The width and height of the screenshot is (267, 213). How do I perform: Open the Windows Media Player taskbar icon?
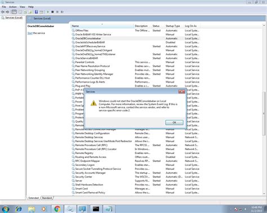44,209
